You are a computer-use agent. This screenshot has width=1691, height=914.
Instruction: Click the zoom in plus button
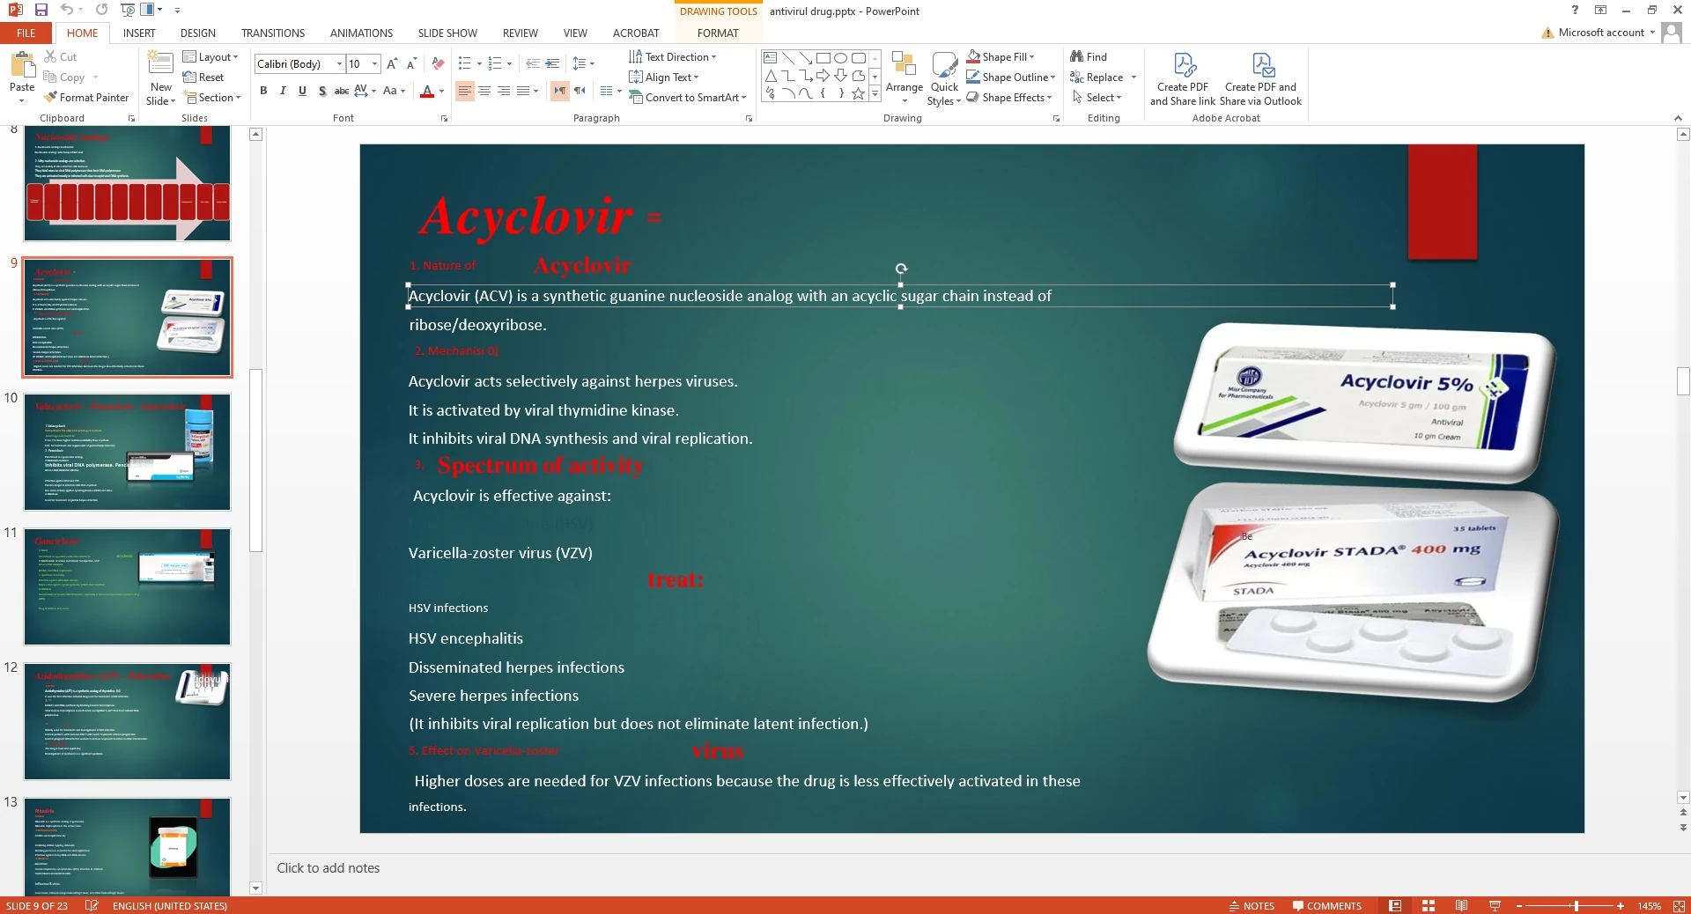1621,905
